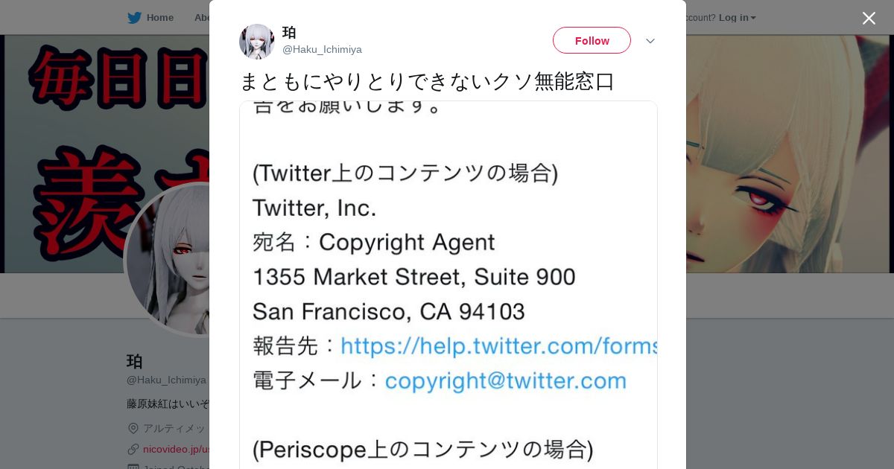
Task: Expand the tweet options chevron menu
Action: tap(650, 41)
